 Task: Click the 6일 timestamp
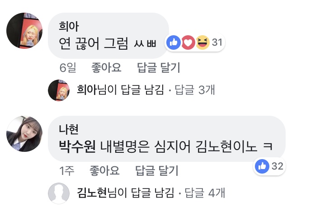tap(68, 68)
